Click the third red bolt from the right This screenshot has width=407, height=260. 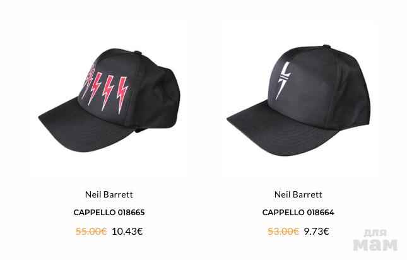pyautogui.click(x=95, y=89)
